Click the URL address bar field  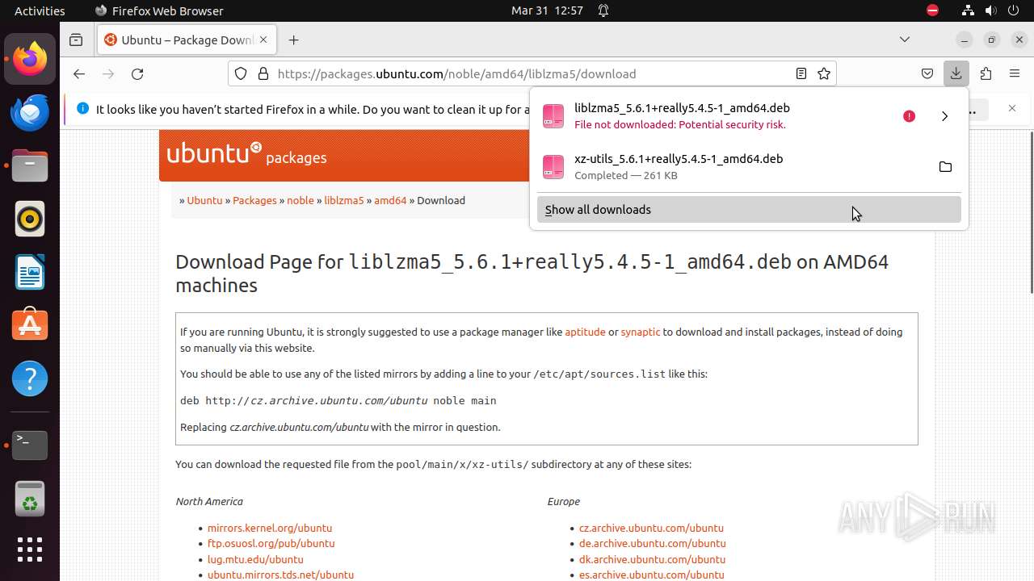pos(532,73)
